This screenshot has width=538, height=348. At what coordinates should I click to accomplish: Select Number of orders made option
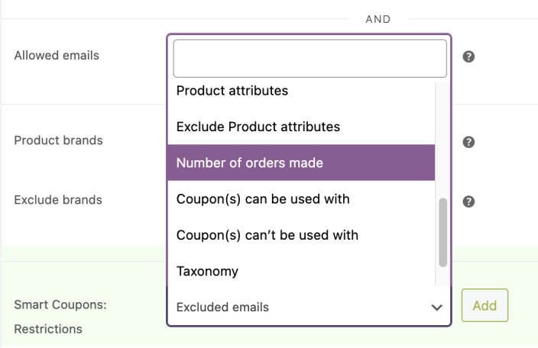(301, 163)
